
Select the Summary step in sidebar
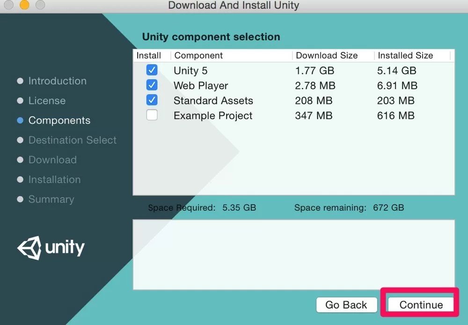(51, 199)
